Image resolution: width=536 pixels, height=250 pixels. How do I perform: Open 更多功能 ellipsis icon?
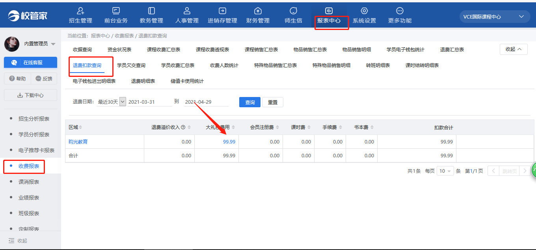(x=400, y=11)
